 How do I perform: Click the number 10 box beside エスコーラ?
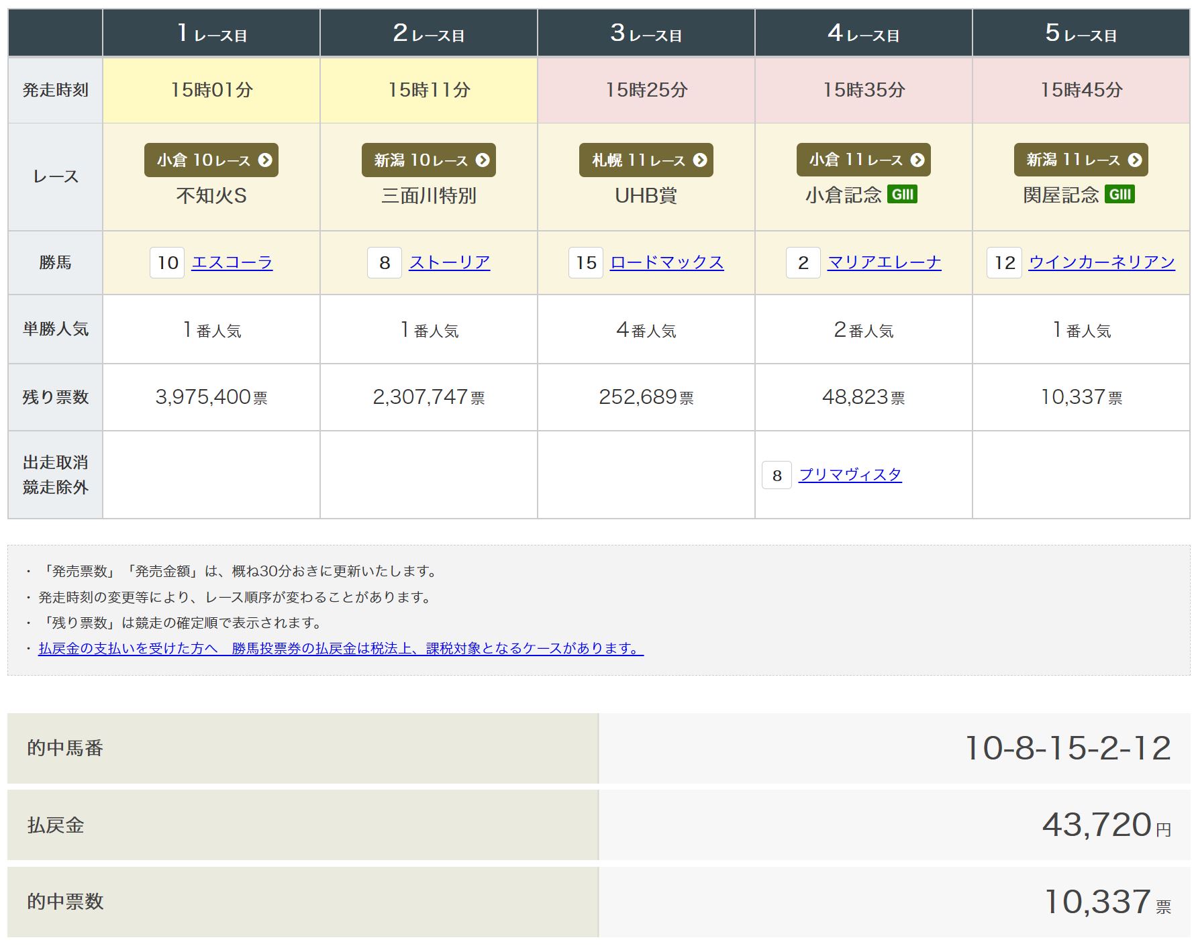pyautogui.click(x=167, y=263)
